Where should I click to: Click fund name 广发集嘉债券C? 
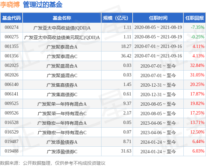coord(62,94)
